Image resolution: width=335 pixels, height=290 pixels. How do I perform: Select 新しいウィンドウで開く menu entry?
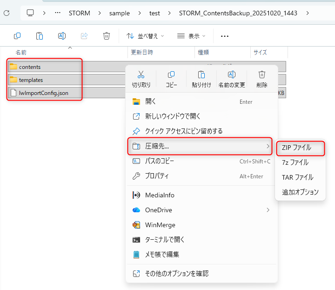(x=201, y=116)
